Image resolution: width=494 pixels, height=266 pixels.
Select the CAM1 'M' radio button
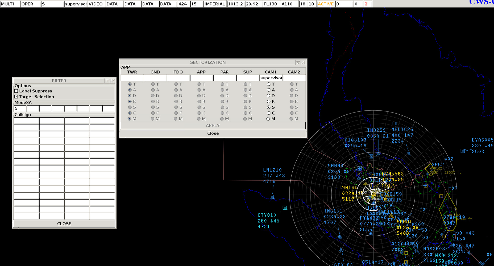[268, 119]
